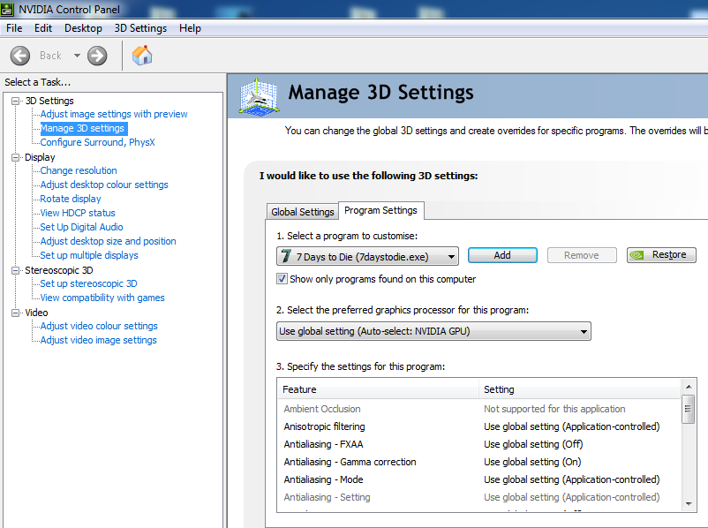Click the 7 Days to Die program icon
708x528 pixels.
click(x=286, y=256)
